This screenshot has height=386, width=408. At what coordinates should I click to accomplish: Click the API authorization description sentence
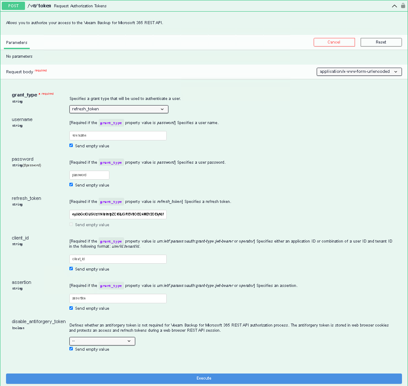tap(84, 23)
